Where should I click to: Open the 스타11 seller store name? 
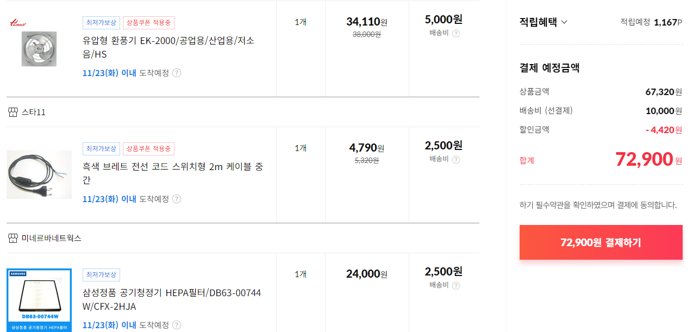pyautogui.click(x=34, y=112)
